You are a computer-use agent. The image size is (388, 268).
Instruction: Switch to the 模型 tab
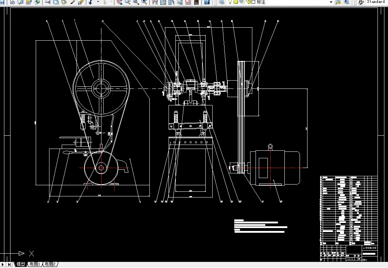(x=21, y=264)
